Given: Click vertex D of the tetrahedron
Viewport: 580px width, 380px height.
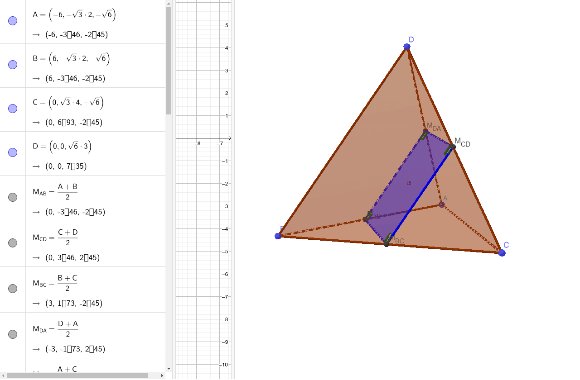Looking at the screenshot, I should [407, 47].
